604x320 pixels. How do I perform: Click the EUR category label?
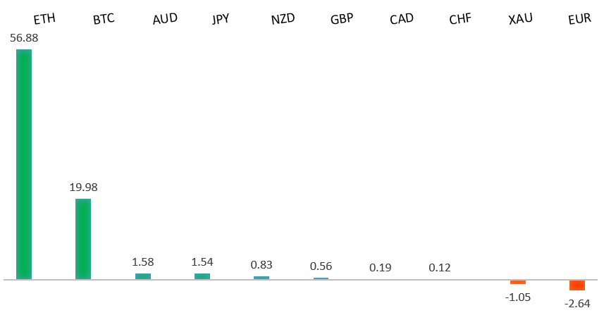point(579,20)
